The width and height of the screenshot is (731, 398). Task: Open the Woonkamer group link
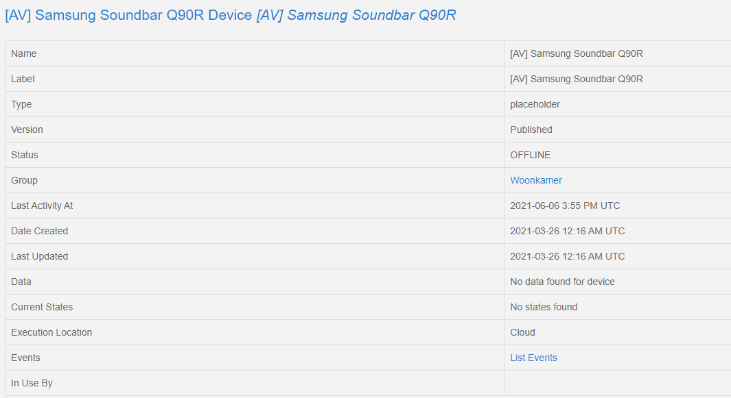tap(535, 180)
